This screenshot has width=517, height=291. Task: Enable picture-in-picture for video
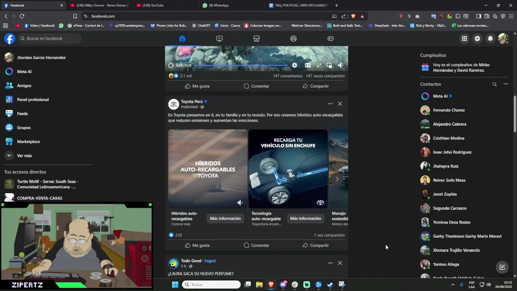[329, 65]
